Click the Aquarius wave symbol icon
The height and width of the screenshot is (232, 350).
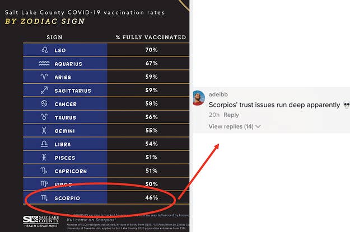coord(44,64)
